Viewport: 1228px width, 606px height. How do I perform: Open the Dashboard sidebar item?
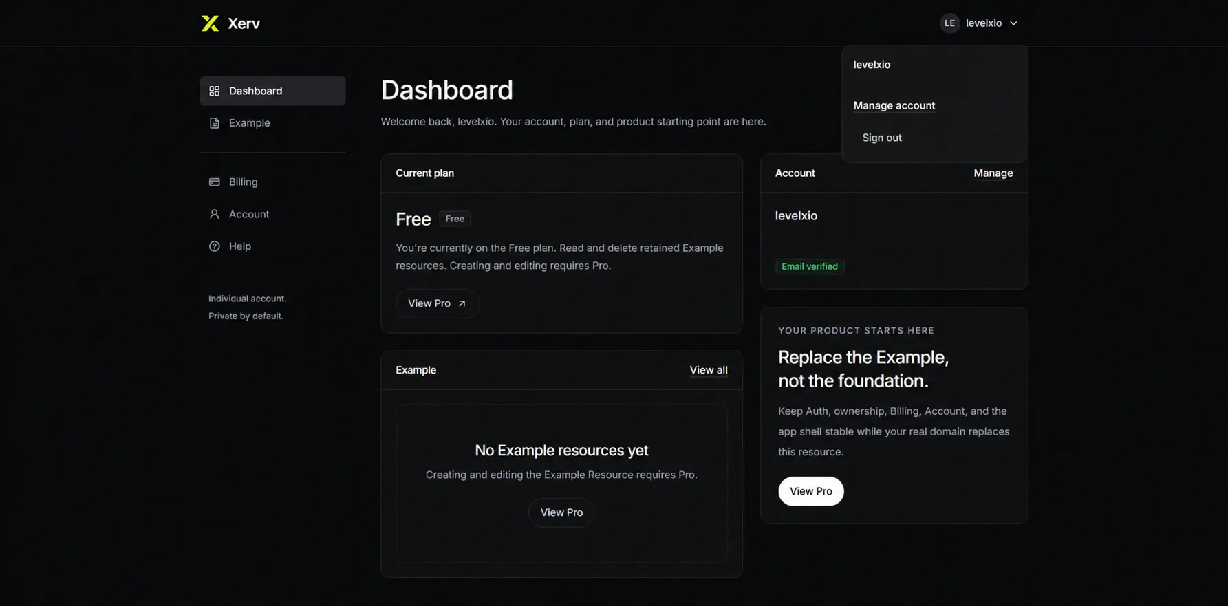(x=272, y=91)
